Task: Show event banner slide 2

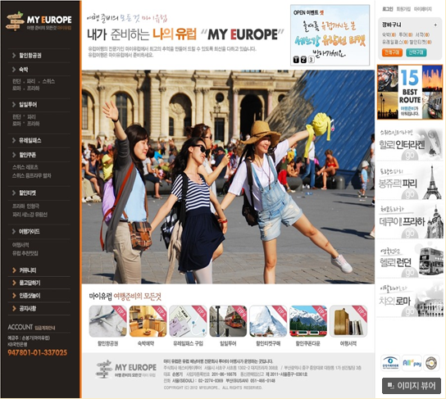Action: pos(303,60)
